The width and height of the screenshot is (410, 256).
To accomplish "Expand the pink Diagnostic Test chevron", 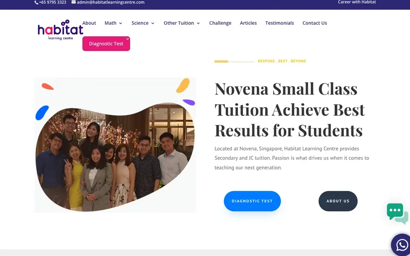I will coord(127,39).
